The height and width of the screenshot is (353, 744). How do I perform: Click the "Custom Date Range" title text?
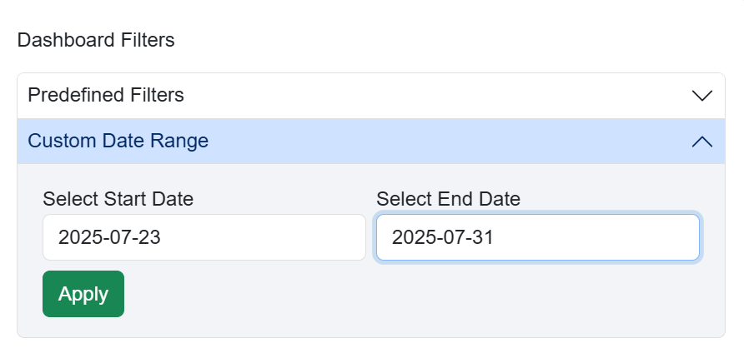click(118, 142)
